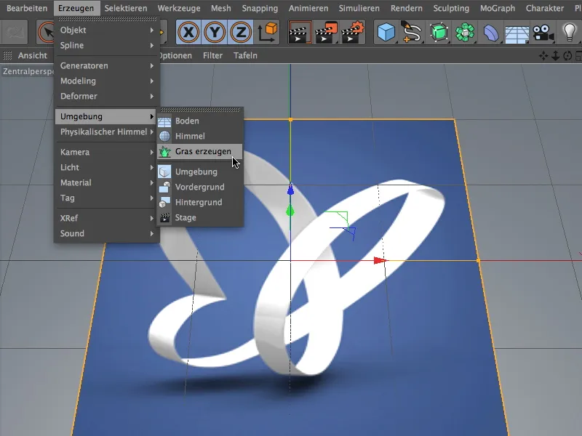The image size is (582, 436).
Task: Open render settings clapperboard with gear
Action: [x=353, y=32]
